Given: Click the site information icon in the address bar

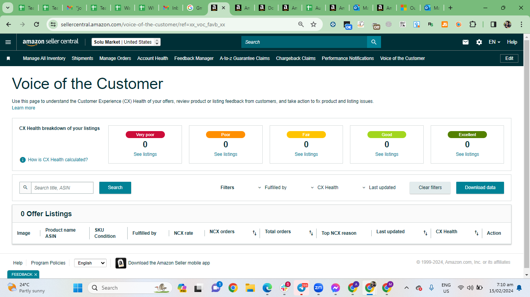Looking at the screenshot, I should [x=54, y=24].
